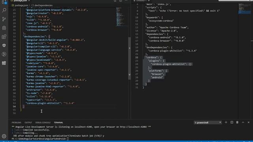Click the "android" value on line 28

click(x=157, y=77)
